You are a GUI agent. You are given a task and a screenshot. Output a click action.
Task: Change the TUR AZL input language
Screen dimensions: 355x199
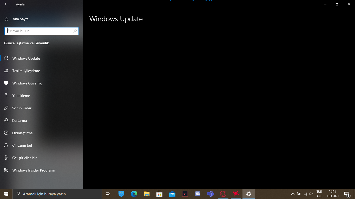(x=319, y=194)
